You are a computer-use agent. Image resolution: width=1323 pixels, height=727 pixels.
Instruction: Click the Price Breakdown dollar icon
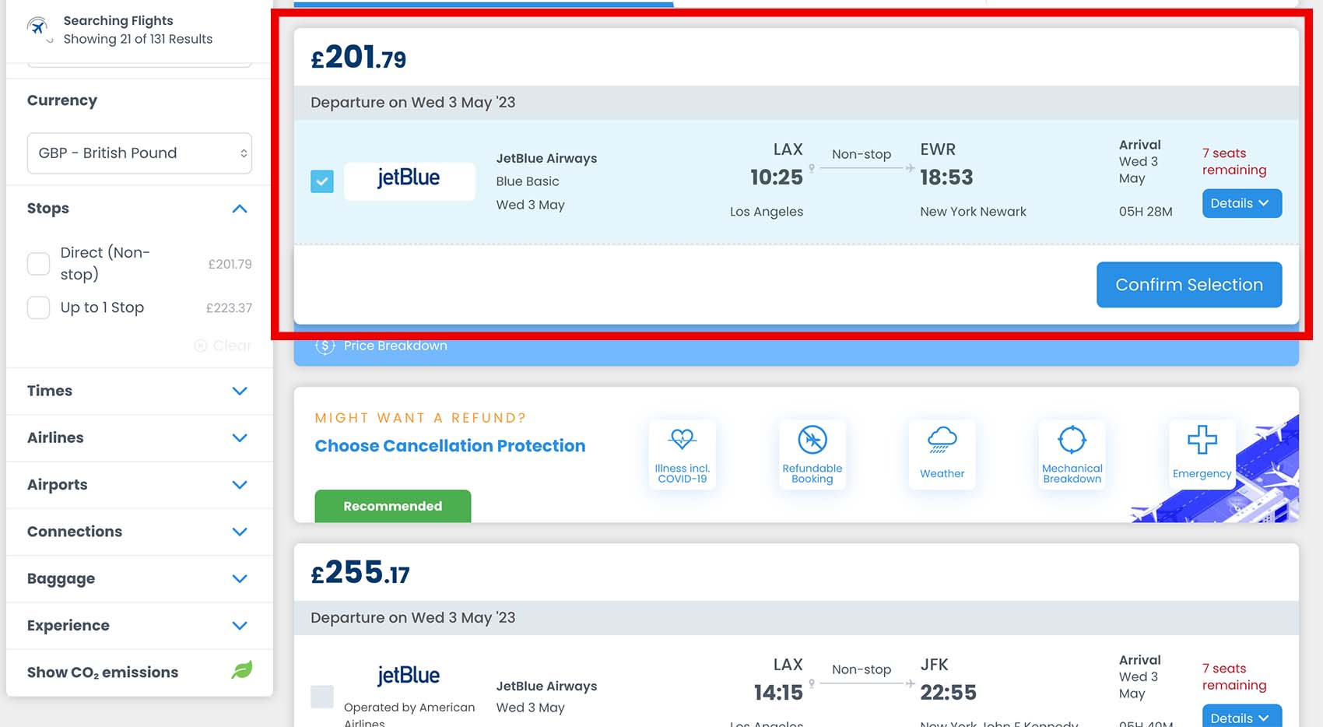[325, 346]
